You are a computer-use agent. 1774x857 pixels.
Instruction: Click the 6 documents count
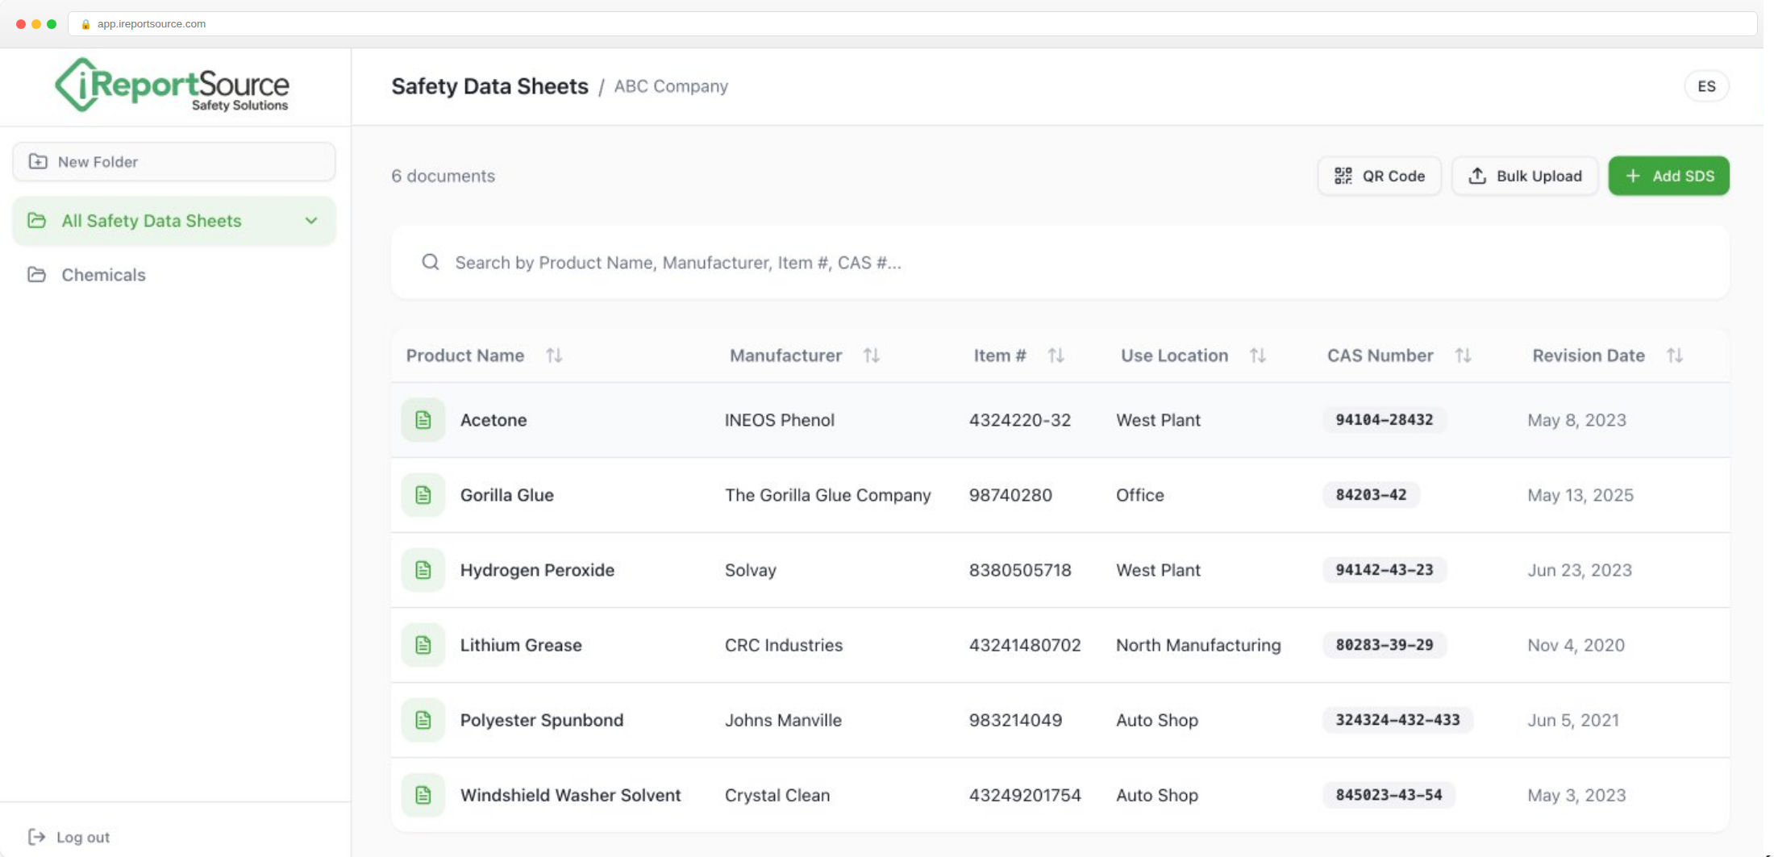point(443,176)
